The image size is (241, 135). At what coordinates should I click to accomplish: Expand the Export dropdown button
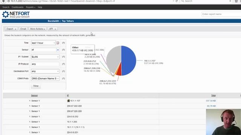click(11, 29)
